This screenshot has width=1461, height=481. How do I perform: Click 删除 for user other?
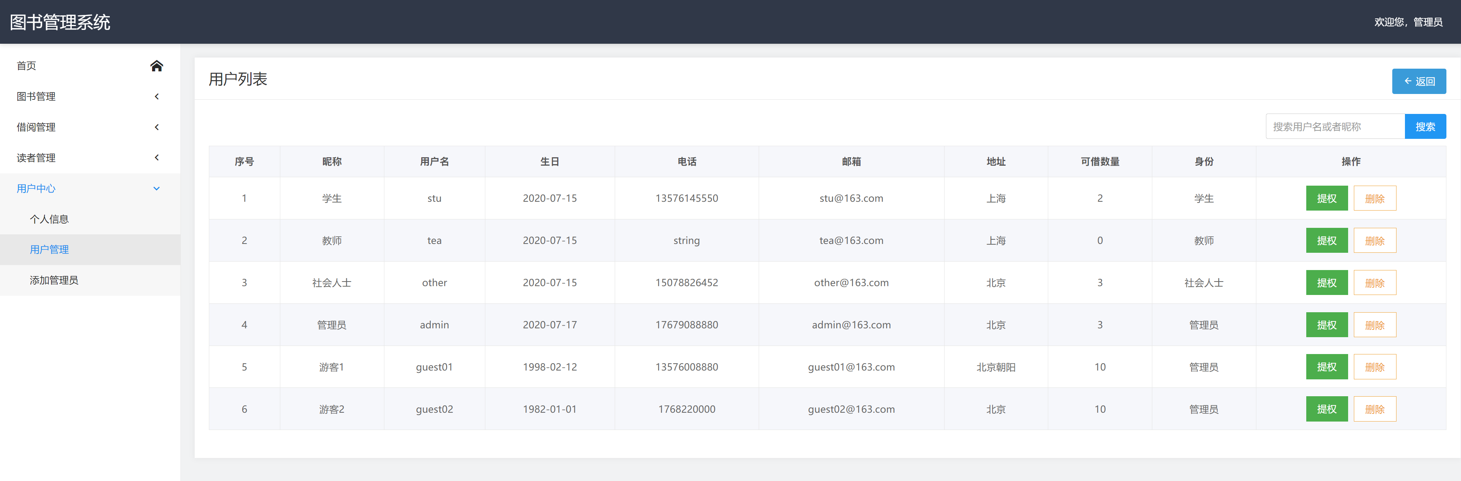pos(1375,283)
